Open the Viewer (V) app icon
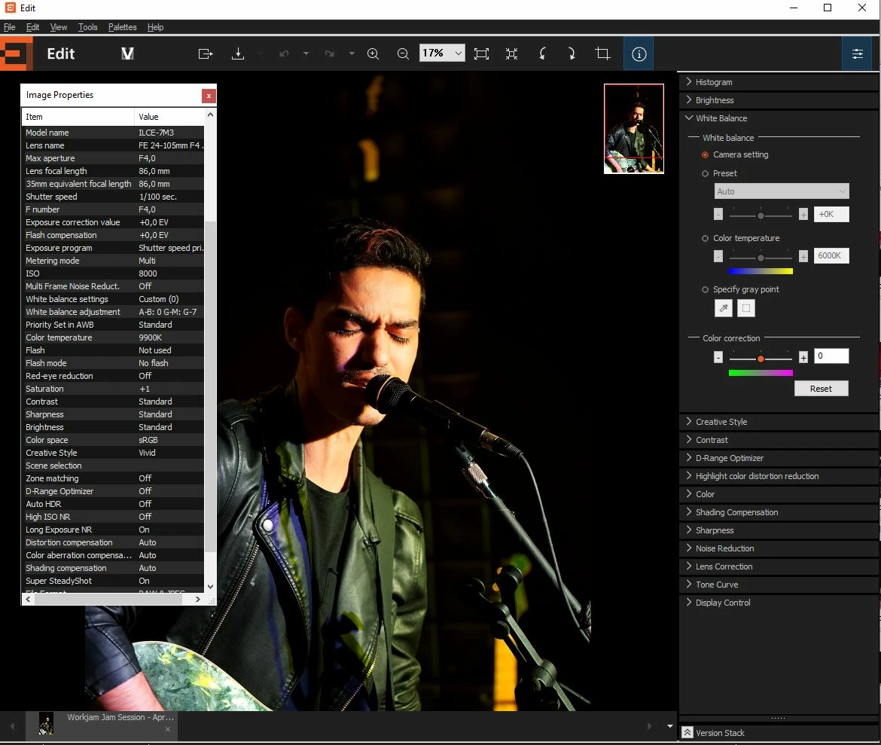Viewport: 881px width, 745px height. [127, 53]
